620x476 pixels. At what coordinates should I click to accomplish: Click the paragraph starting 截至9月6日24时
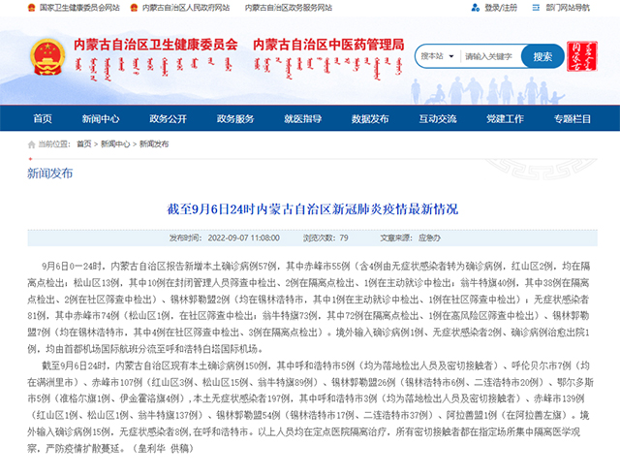click(310, 407)
